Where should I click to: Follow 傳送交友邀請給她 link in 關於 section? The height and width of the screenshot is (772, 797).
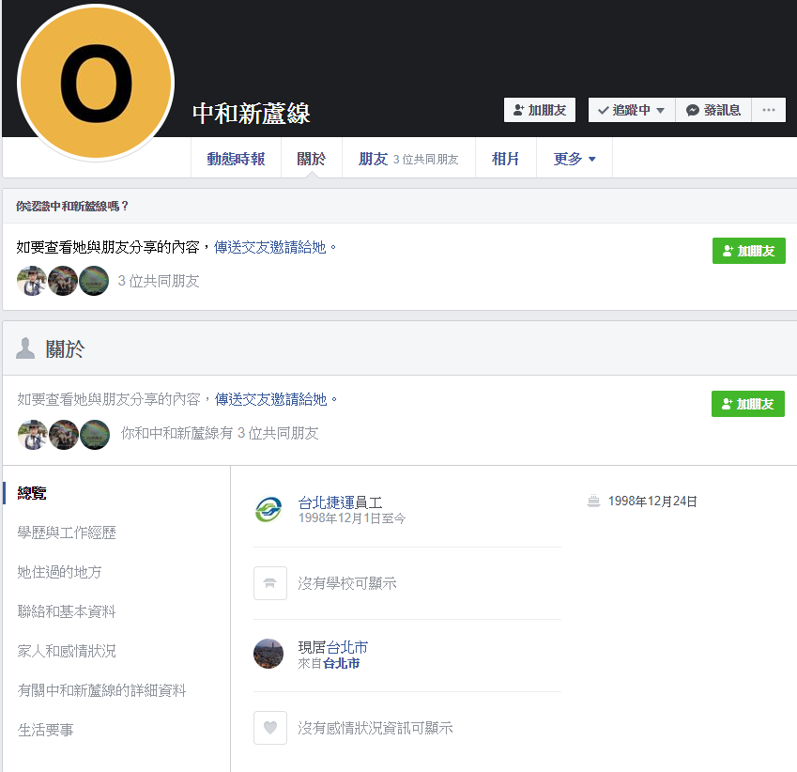(x=271, y=399)
